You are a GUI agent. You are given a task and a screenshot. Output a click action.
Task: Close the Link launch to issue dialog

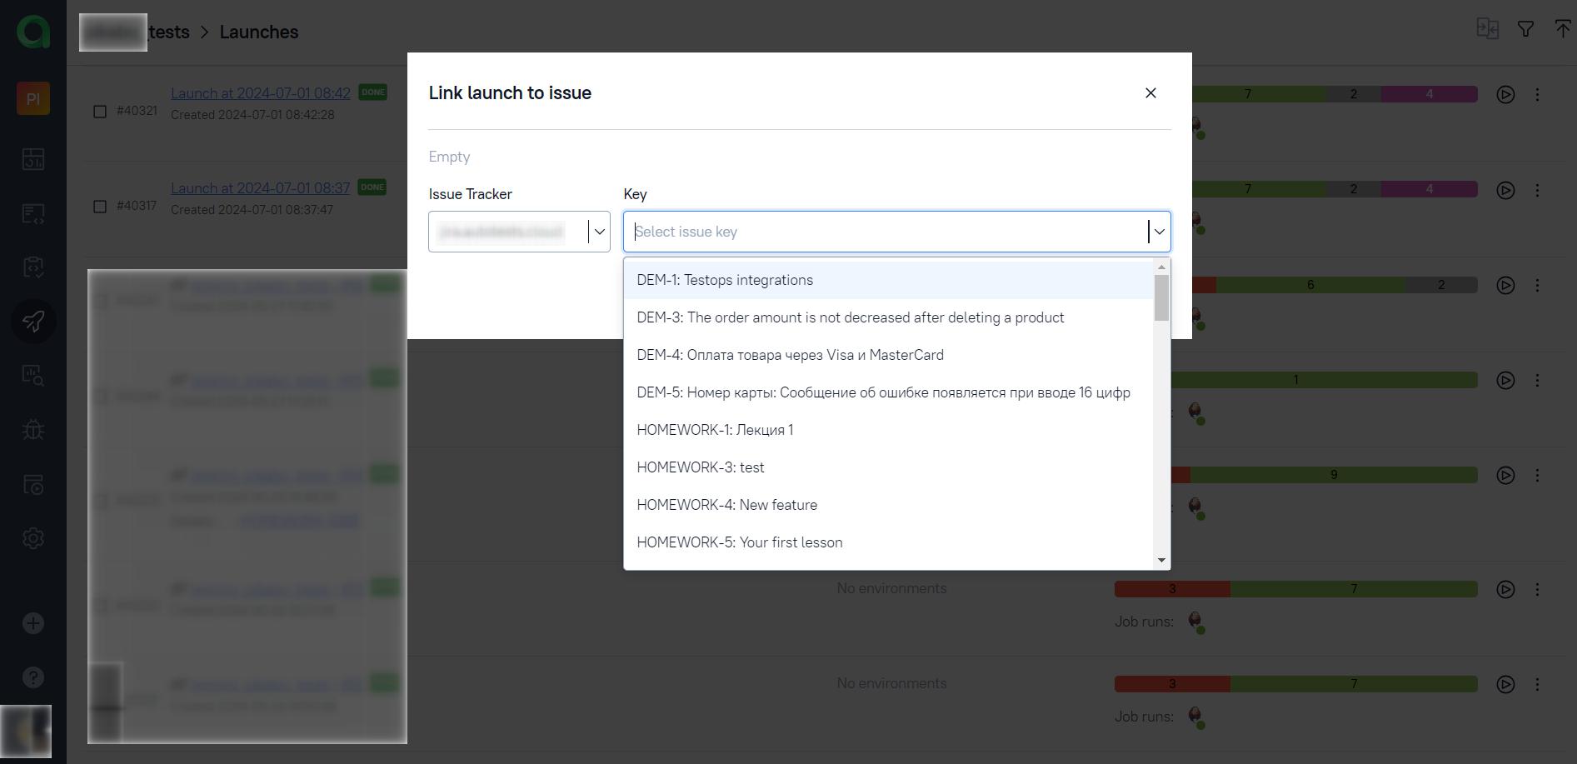(x=1150, y=92)
